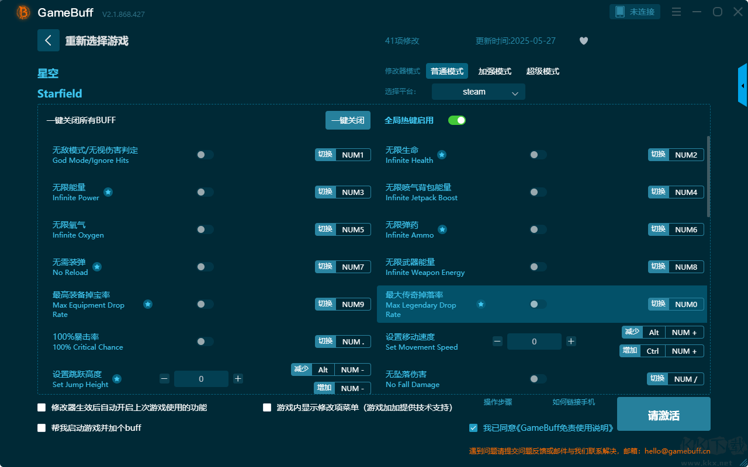The height and width of the screenshot is (467, 748).
Task: Enable the God Mode/Ignore Hits toggle
Action: coord(205,155)
